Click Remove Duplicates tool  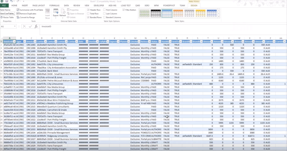(26, 14)
